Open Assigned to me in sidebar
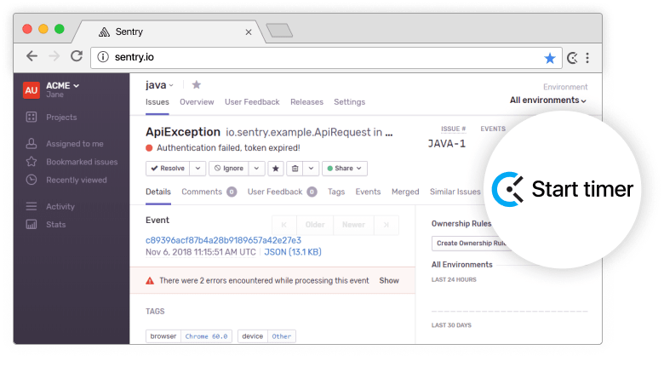 tap(75, 144)
